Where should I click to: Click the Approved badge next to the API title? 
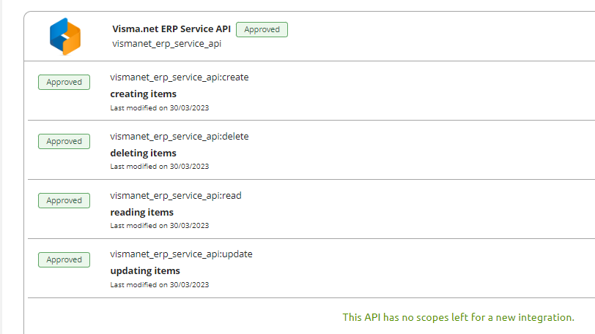[262, 29]
